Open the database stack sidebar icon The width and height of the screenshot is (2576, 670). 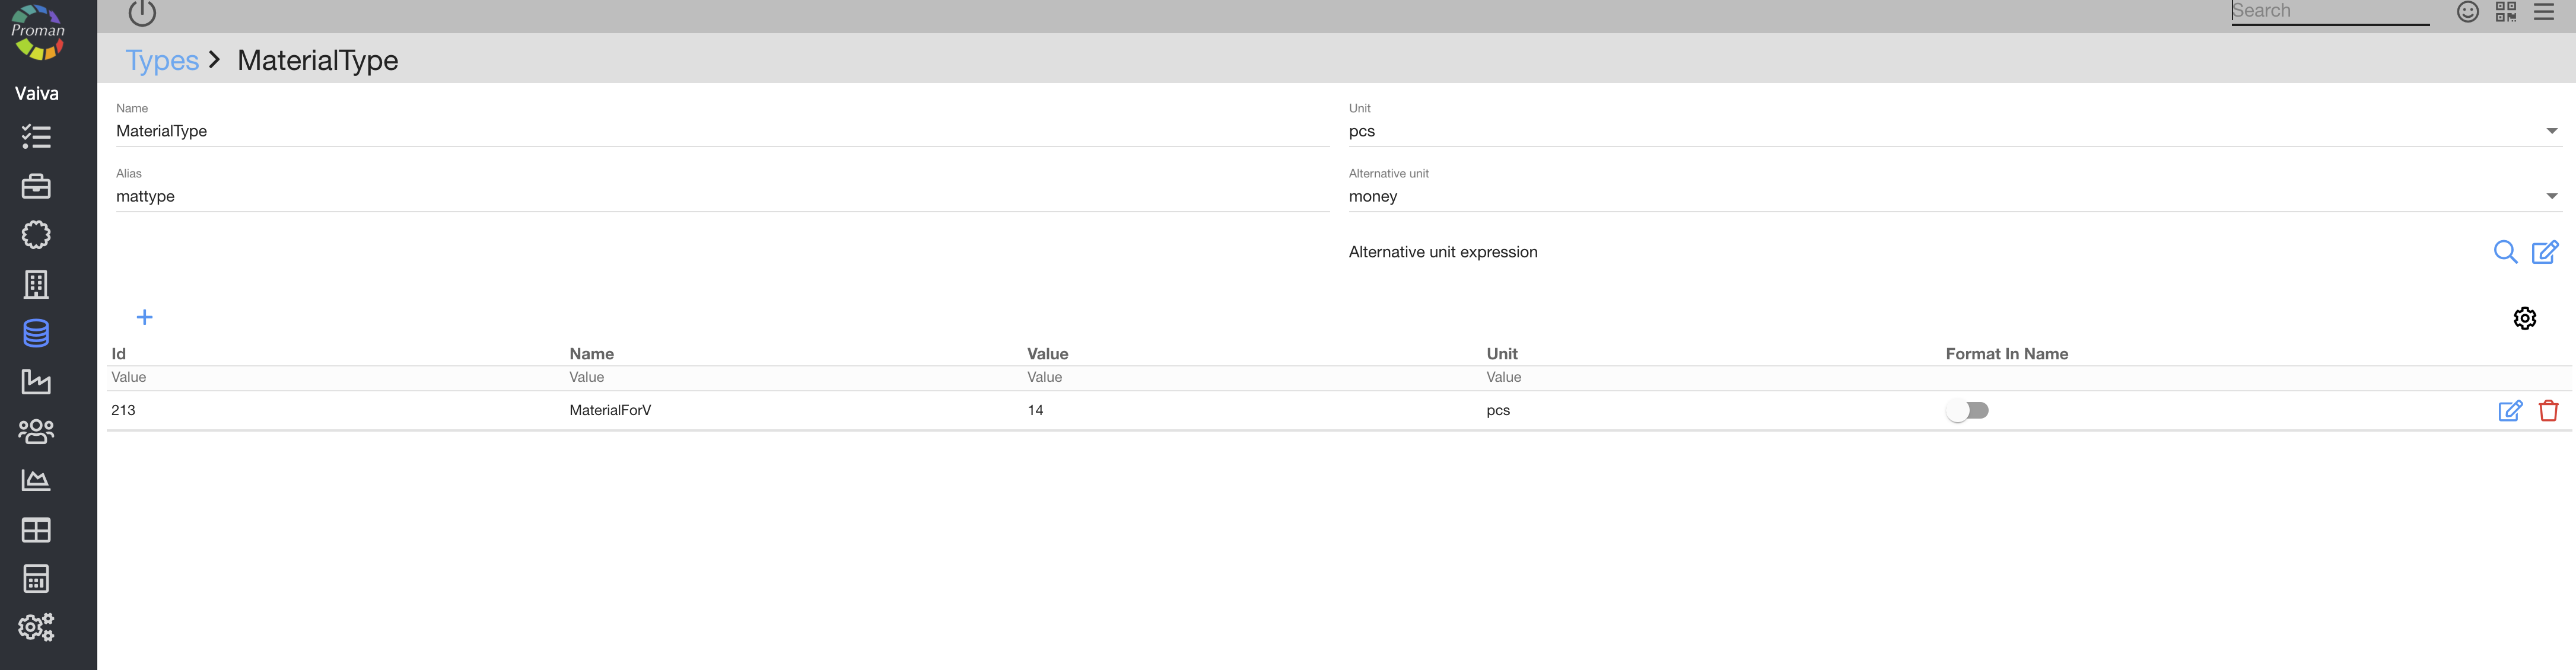pyautogui.click(x=36, y=333)
